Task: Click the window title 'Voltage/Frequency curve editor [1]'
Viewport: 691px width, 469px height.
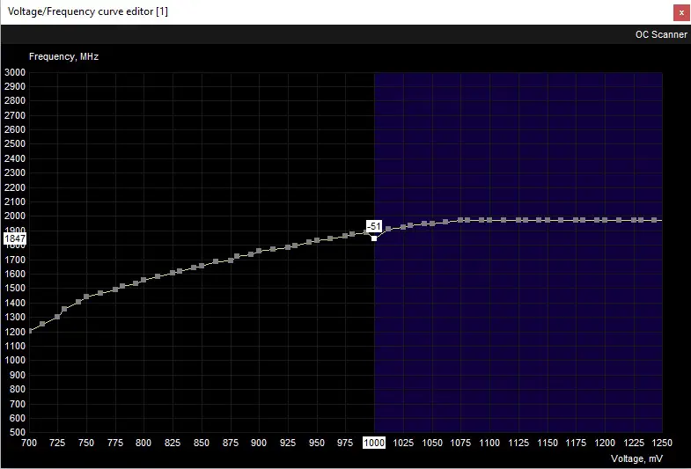Action: pyautogui.click(x=88, y=11)
